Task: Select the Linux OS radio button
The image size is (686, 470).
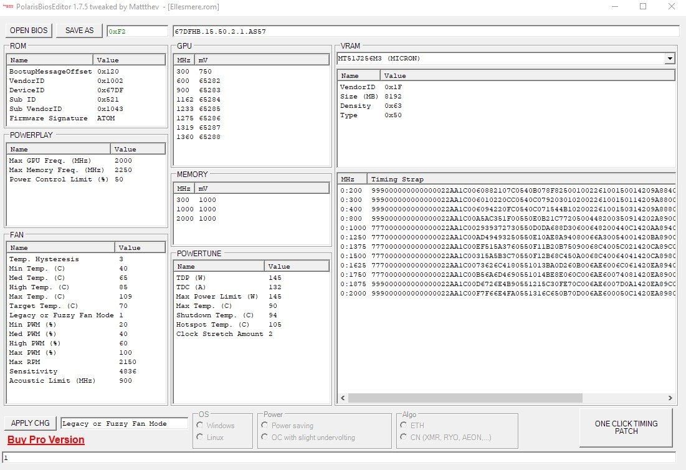Action: pos(201,438)
